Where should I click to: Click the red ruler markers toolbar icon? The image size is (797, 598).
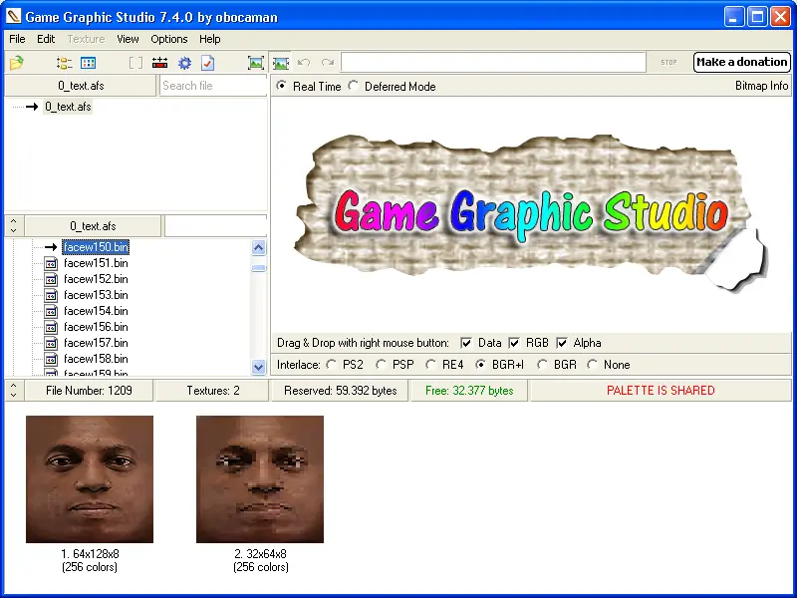pyautogui.click(x=159, y=63)
